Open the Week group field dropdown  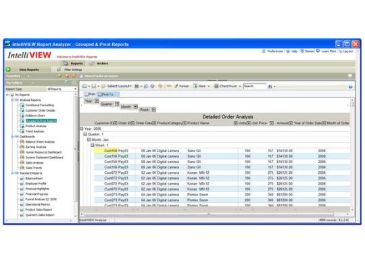pyautogui.click(x=154, y=110)
